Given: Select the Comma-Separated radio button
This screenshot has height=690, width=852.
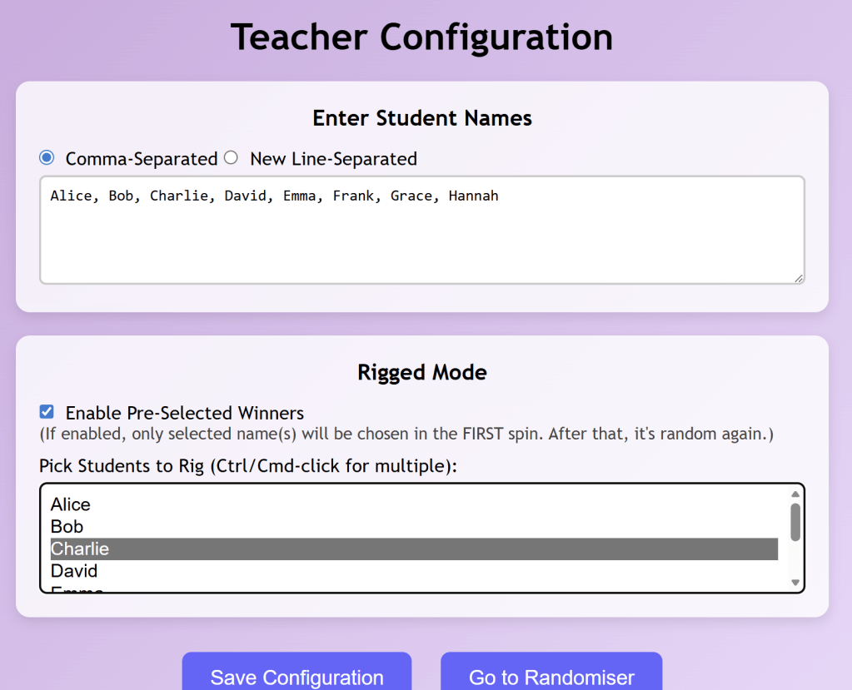Looking at the screenshot, I should pyautogui.click(x=47, y=158).
